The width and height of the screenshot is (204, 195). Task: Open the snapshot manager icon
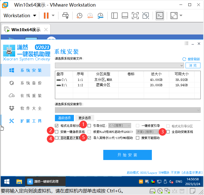100,15
